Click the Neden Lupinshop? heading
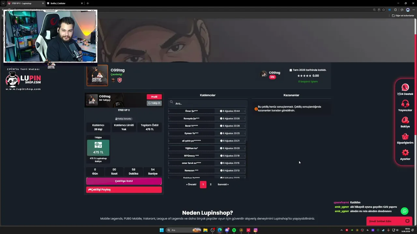The image size is (417, 234). click(208, 213)
